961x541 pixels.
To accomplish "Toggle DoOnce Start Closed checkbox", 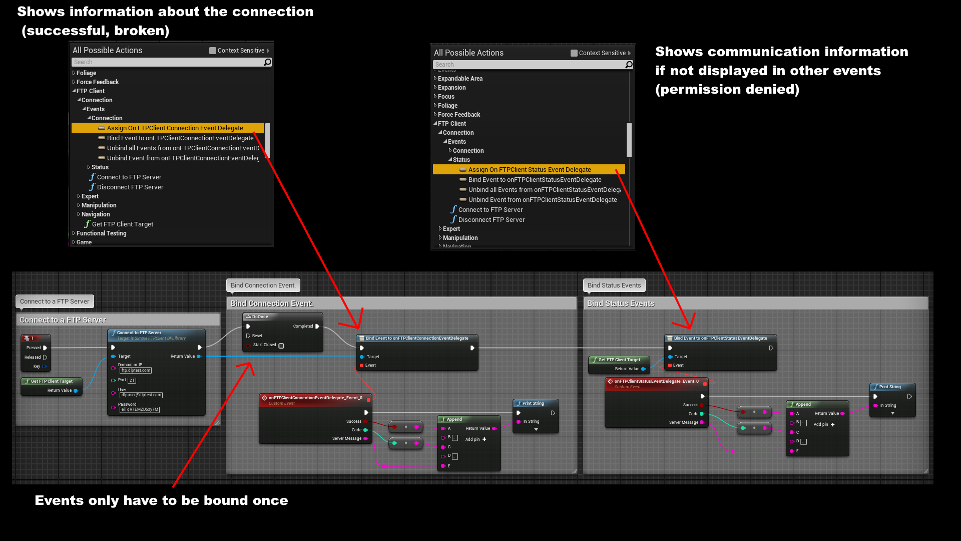I will (x=281, y=346).
